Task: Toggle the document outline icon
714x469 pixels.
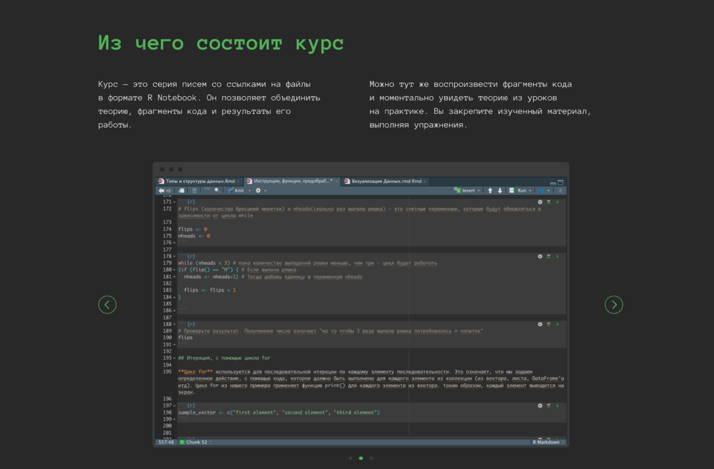Action: [x=560, y=191]
